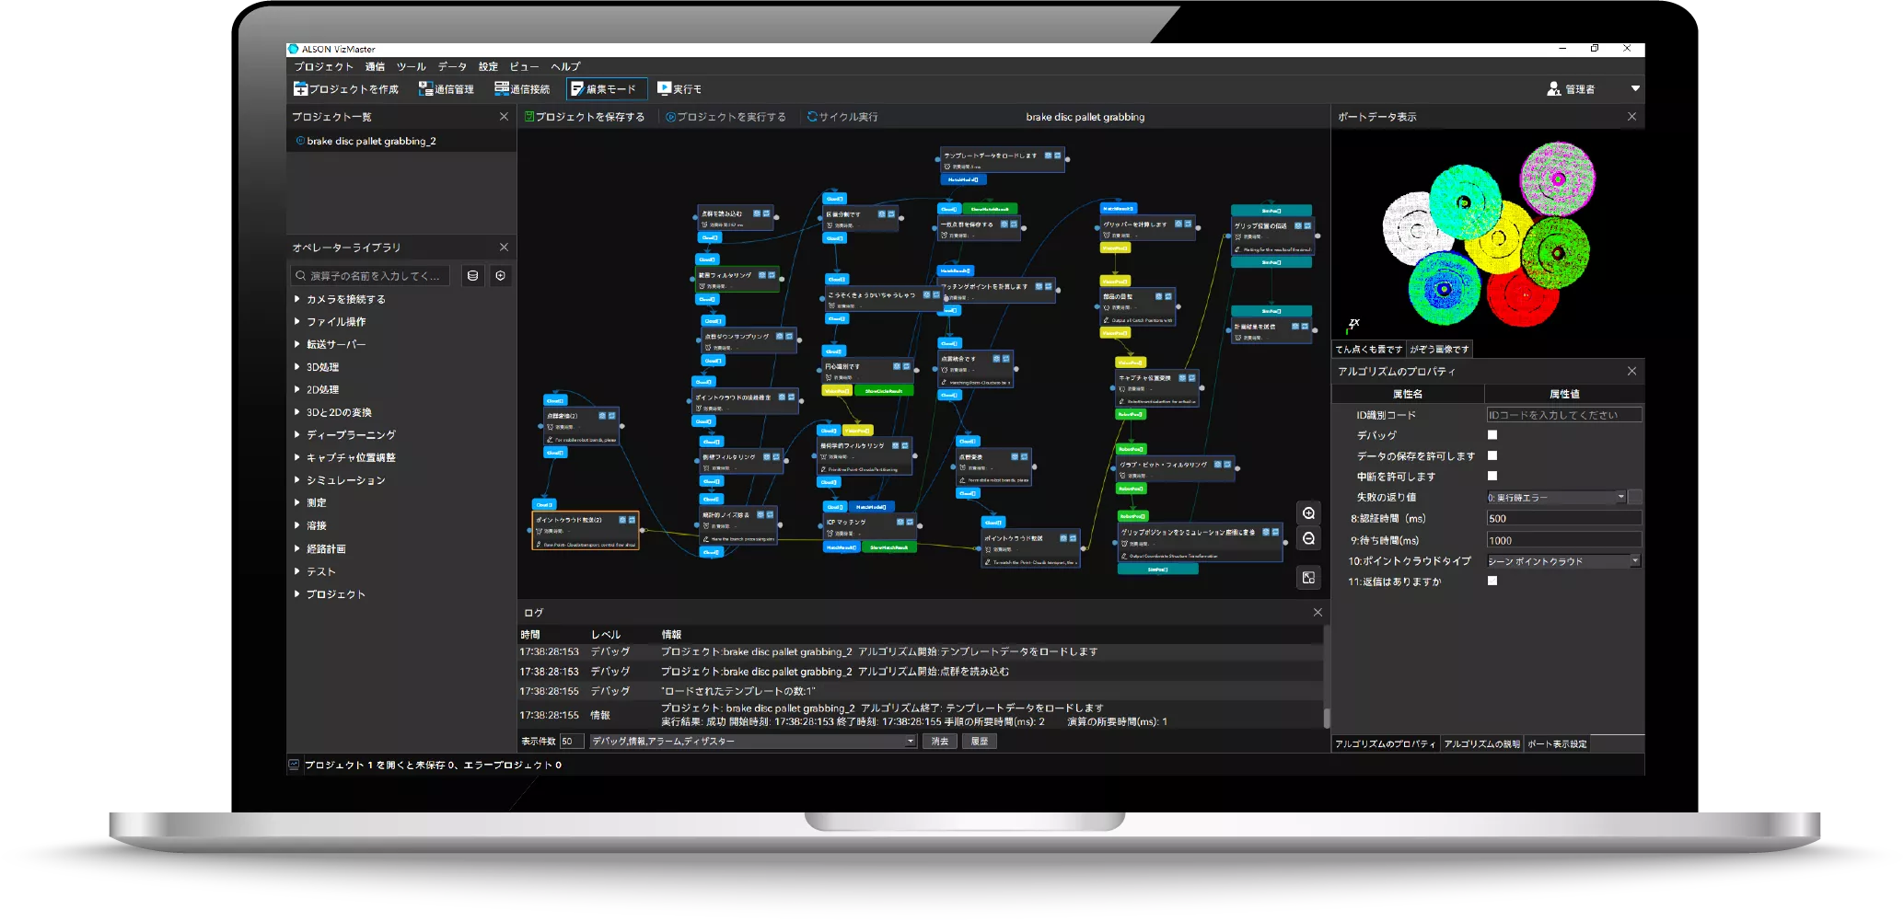Toggle 11:返信はありますか checkbox
1904x921 pixels.
coord(1492,581)
